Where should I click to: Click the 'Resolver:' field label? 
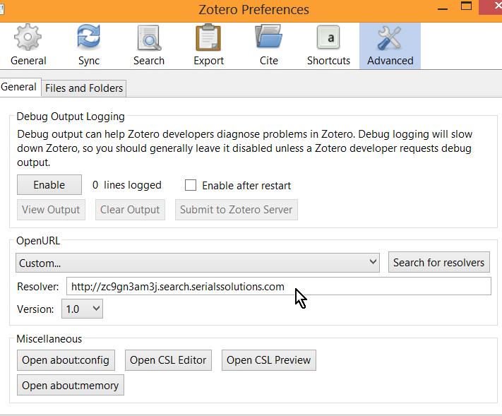coord(38,287)
